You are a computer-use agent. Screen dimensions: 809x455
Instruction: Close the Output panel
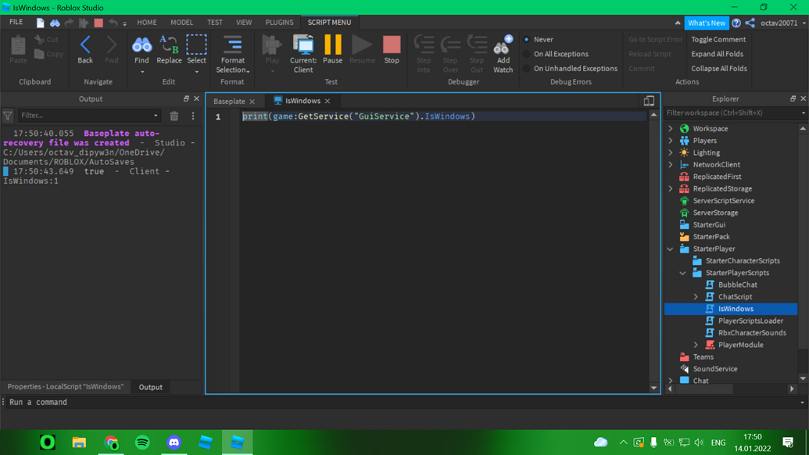(196, 99)
